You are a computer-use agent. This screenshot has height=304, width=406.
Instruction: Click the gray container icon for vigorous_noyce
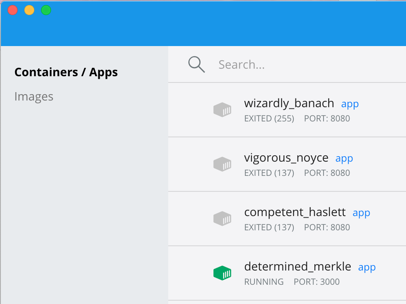click(x=222, y=164)
